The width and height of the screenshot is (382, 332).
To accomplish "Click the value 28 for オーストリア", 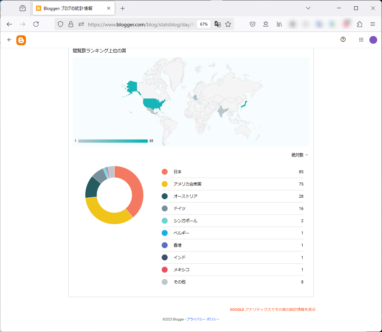I will coord(301,196).
